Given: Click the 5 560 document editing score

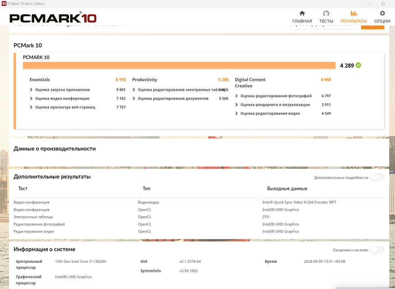Looking at the screenshot, I should pyautogui.click(x=223, y=99).
